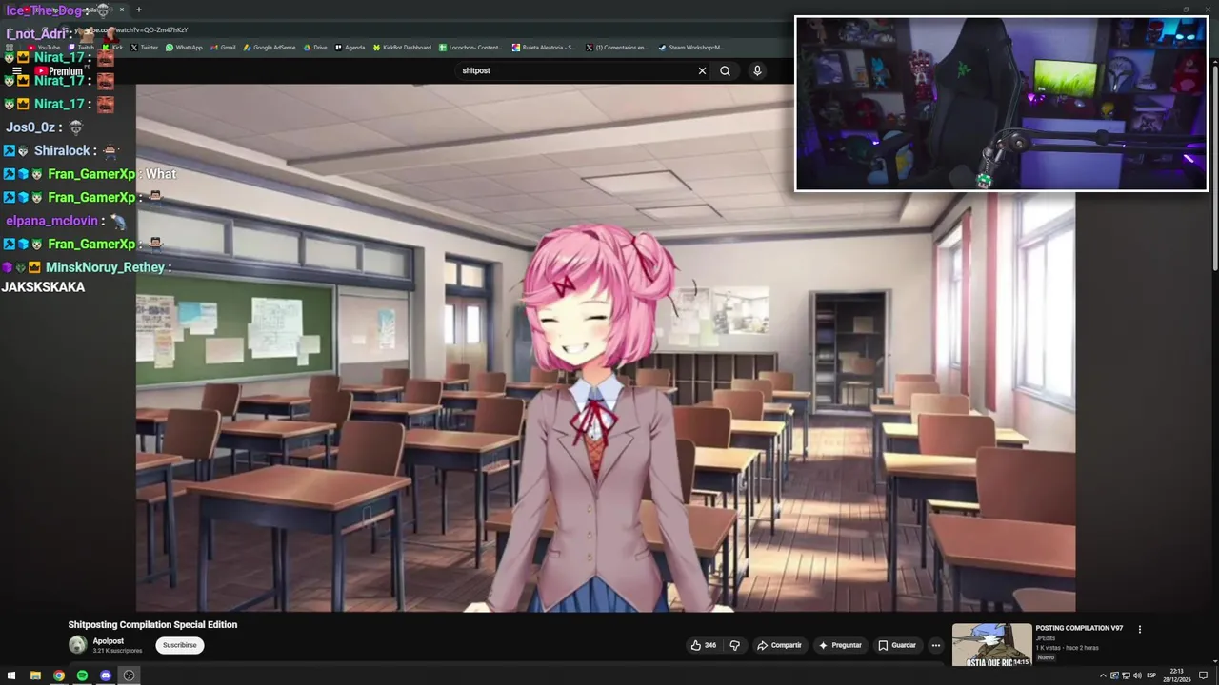Clear the shitpost search text

702,70
